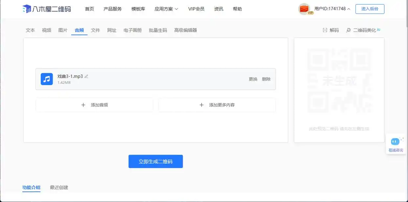The width and height of the screenshot is (408, 202).
Task: Switch to the 文件 tab
Action: [x=96, y=30]
